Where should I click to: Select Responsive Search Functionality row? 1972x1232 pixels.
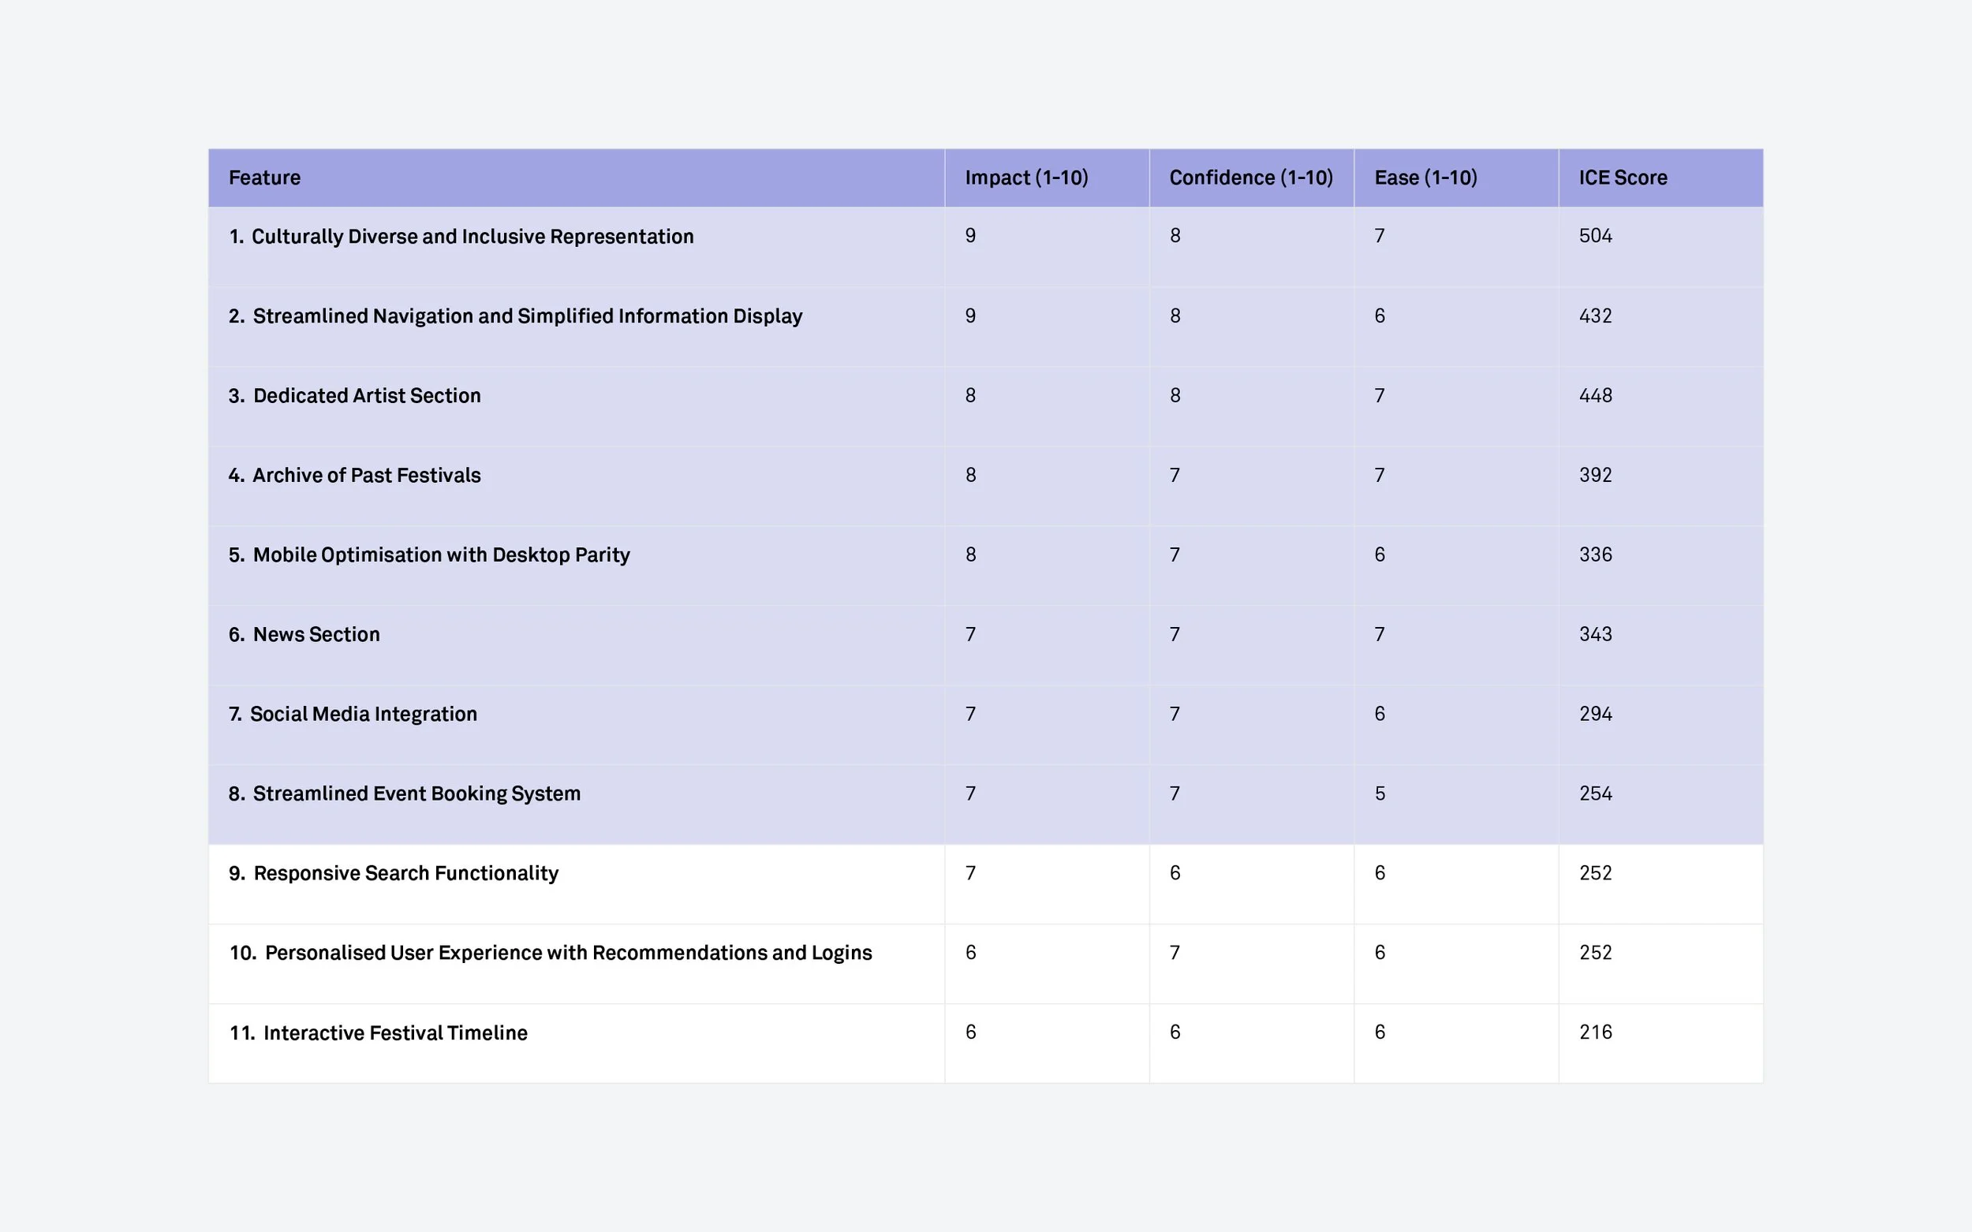405,873
